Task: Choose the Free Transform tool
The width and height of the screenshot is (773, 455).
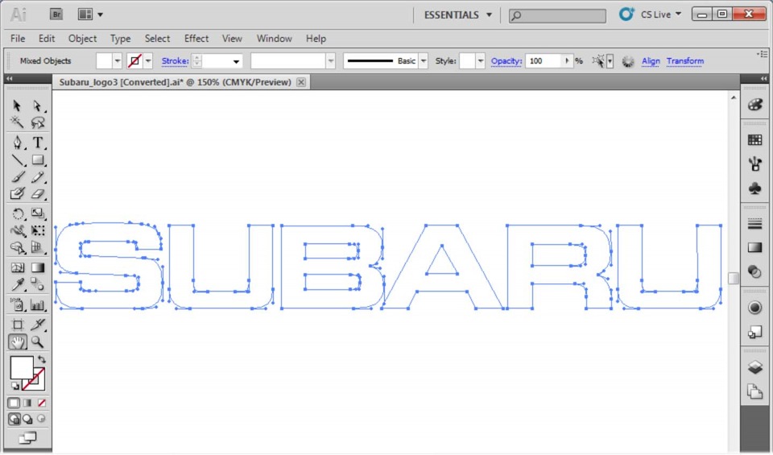Action: pos(38,230)
